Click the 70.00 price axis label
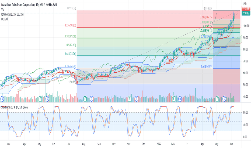Screen dimensions: 251x148 246,61
